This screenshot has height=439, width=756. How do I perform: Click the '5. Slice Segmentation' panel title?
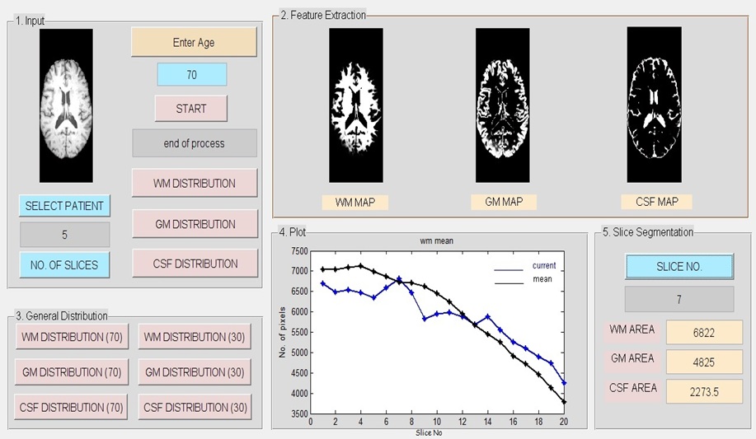[x=647, y=232]
